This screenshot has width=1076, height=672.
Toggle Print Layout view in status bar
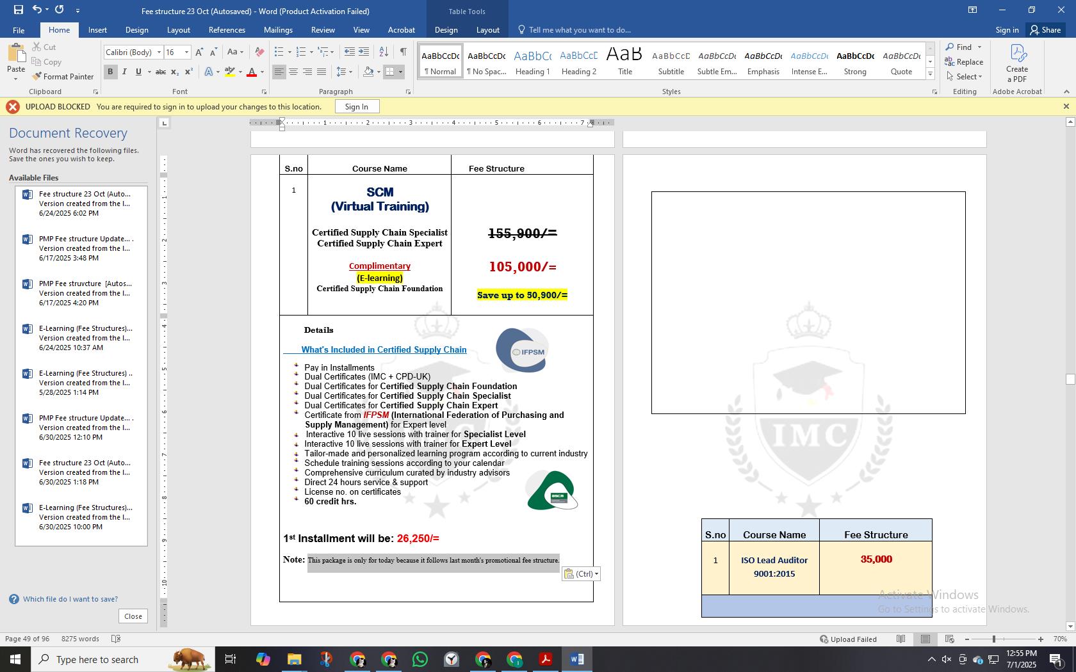tap(925, 639)
